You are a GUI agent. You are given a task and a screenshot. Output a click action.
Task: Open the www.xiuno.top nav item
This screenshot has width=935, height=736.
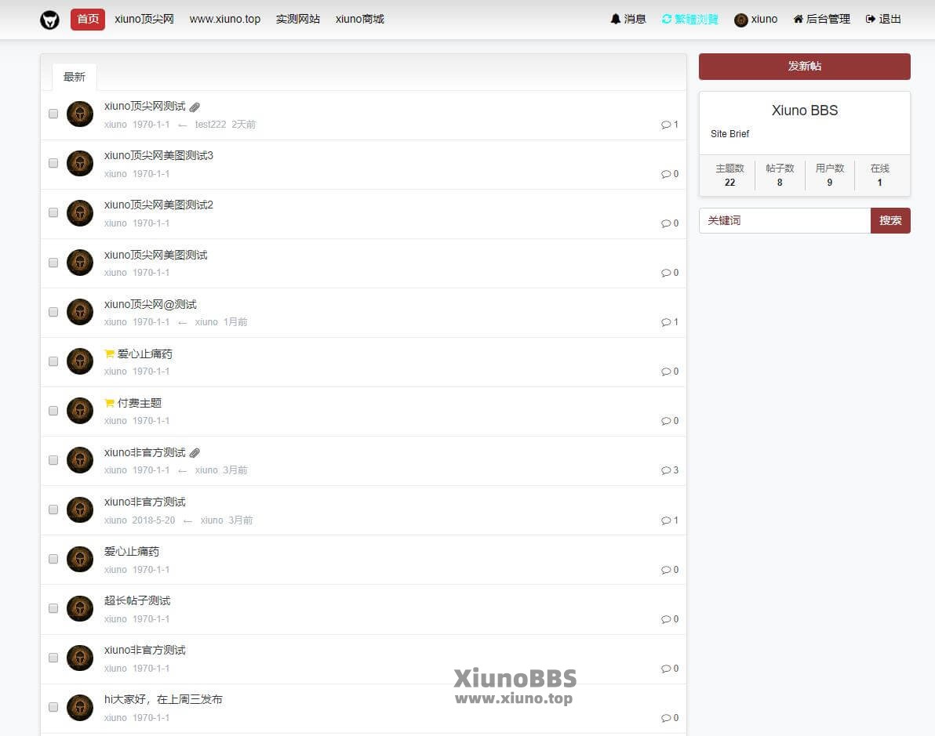225,19
